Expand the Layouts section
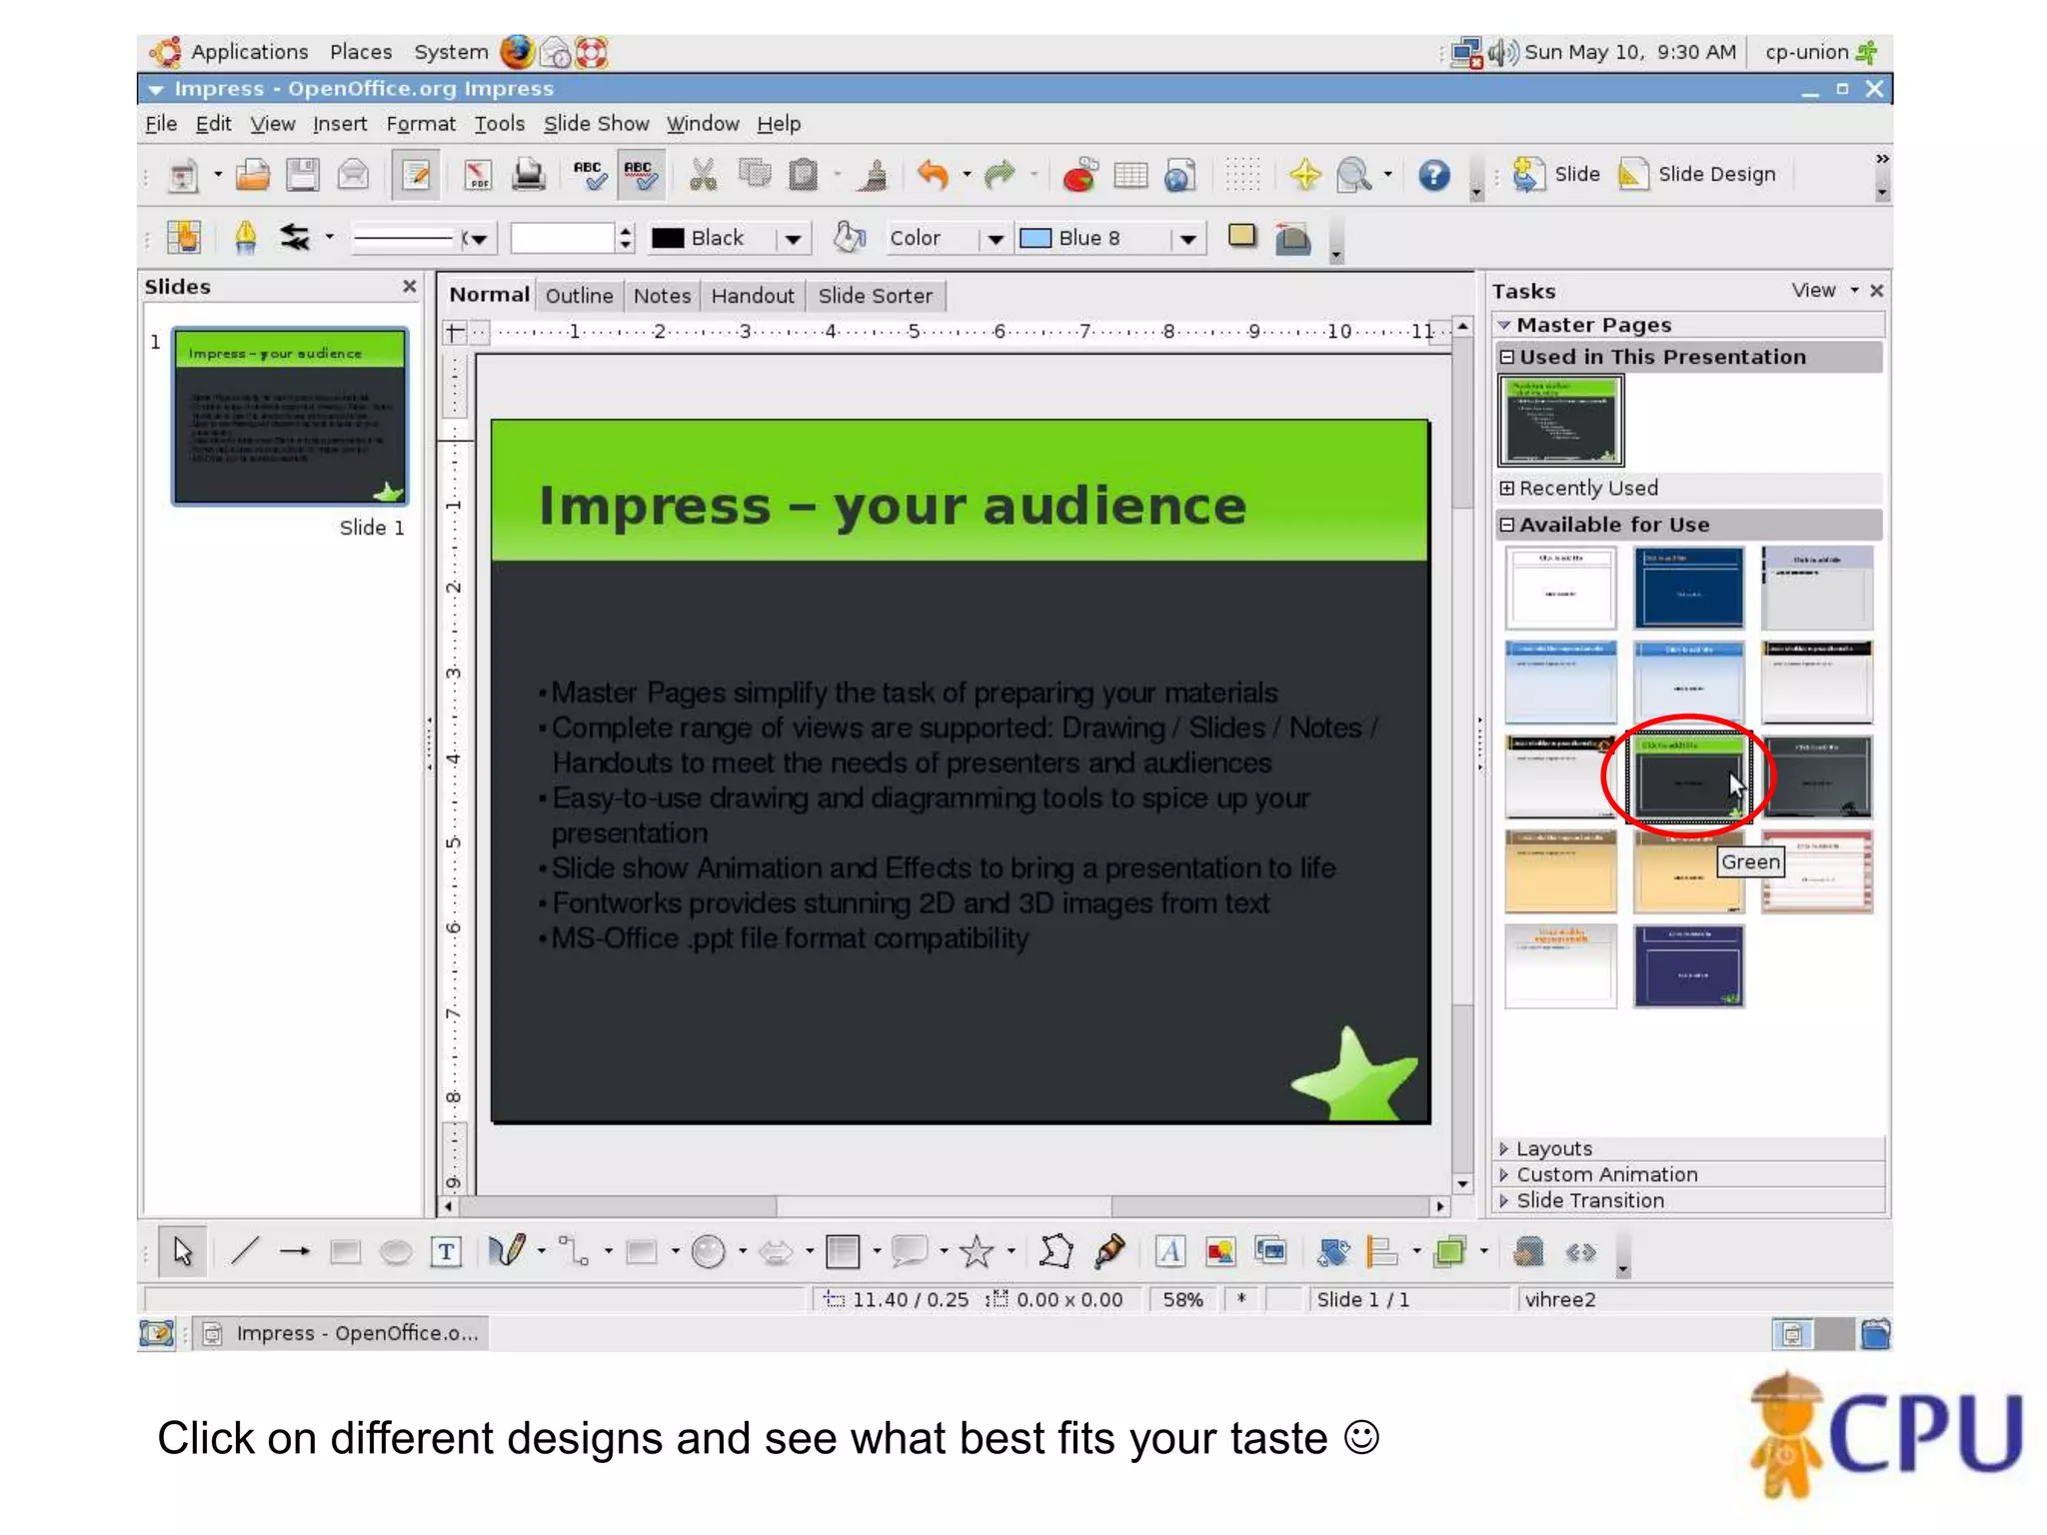The width and height of the screenshot is (2047, 1535). click(x=1503, y=1149)
